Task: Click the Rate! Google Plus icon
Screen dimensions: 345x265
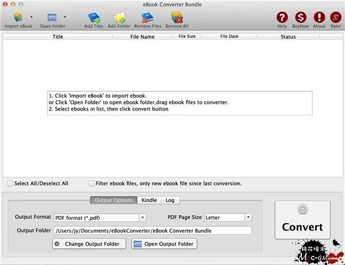Action: click(x=336, y=17)
